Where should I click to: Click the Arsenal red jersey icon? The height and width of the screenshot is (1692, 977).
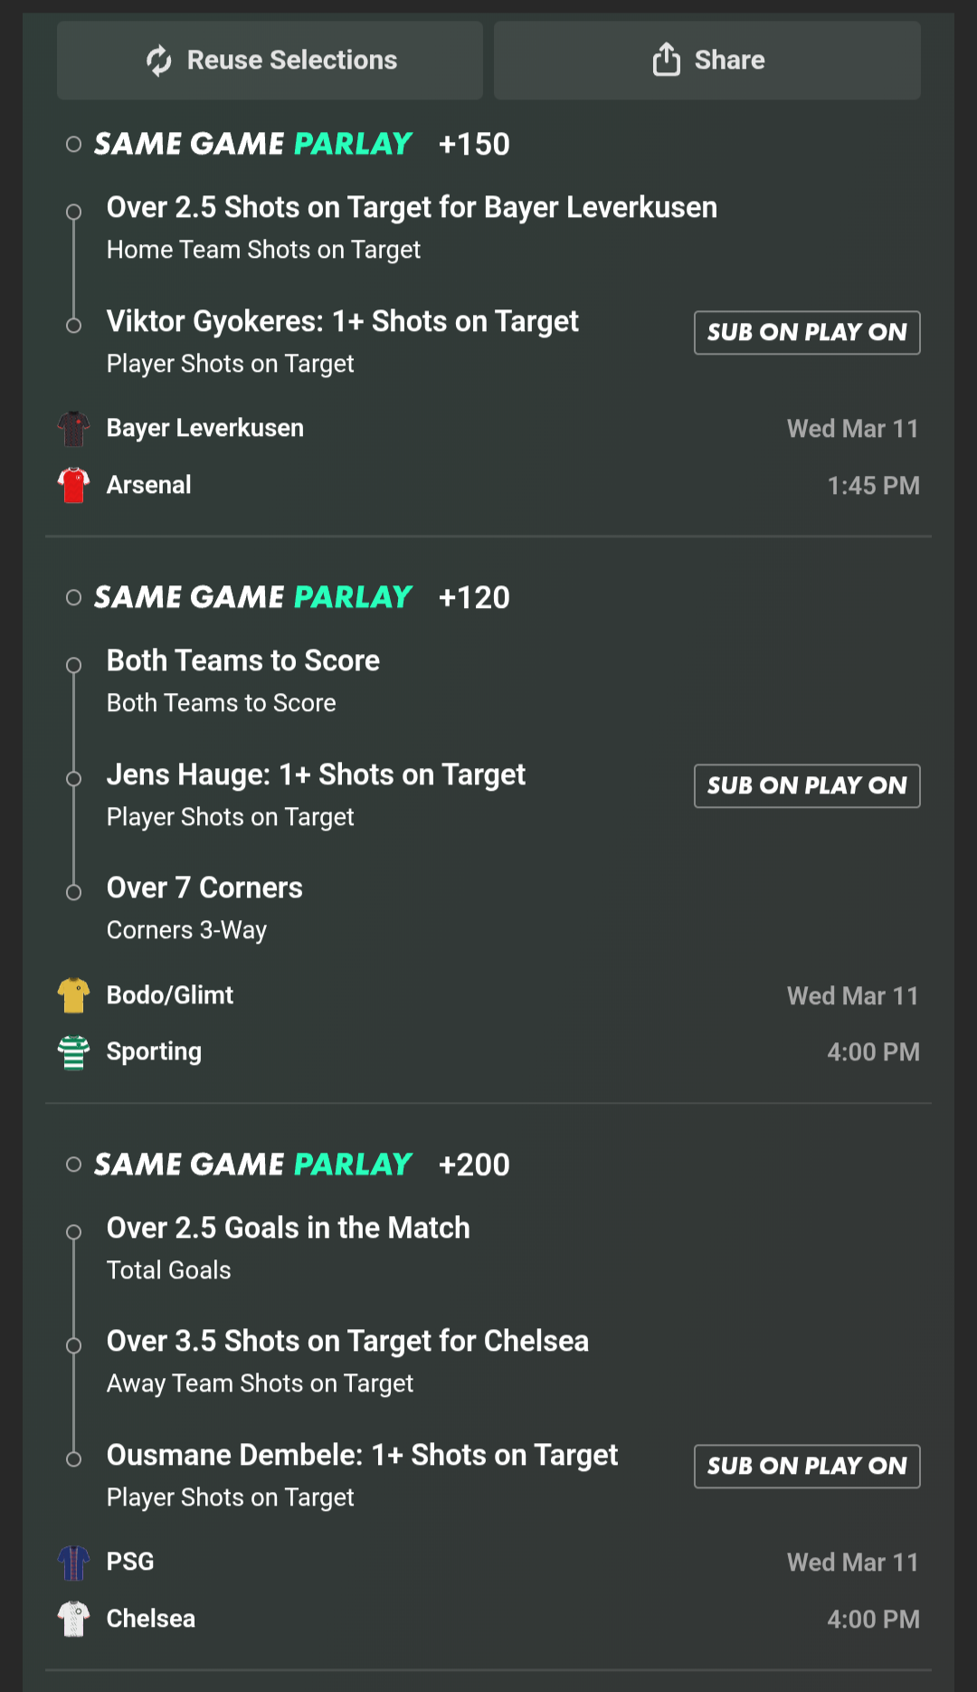click(74, 485)
